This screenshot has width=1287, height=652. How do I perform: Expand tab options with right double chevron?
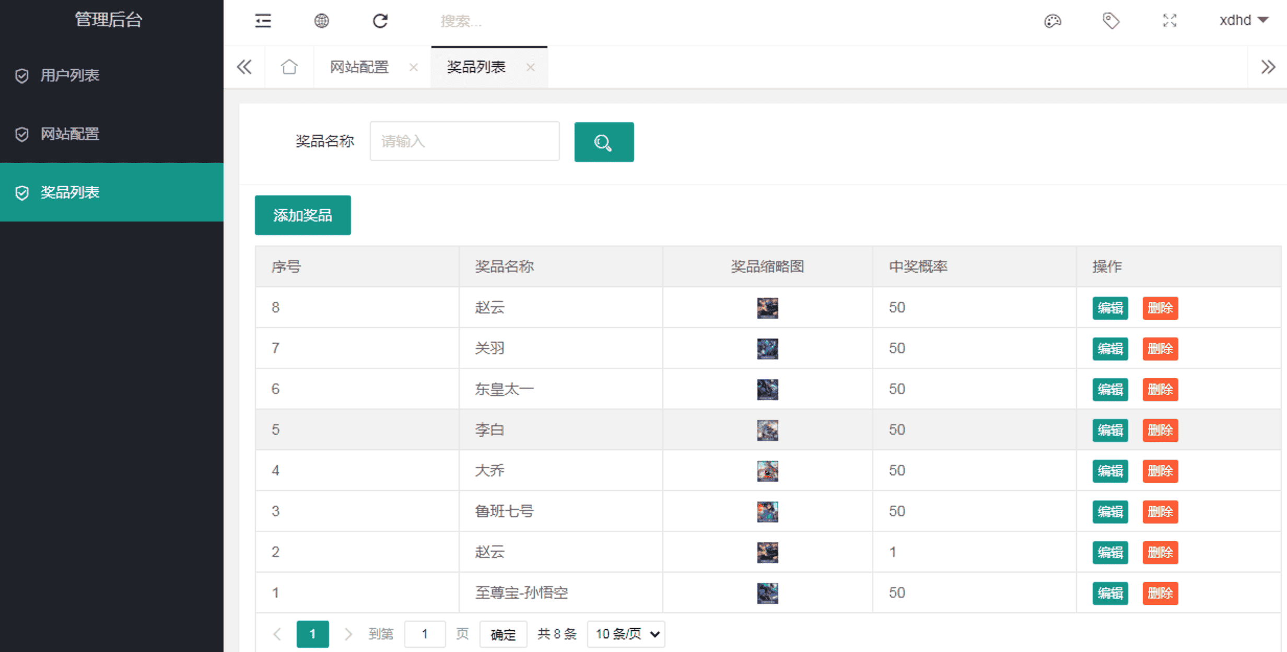coord(1268,67)
